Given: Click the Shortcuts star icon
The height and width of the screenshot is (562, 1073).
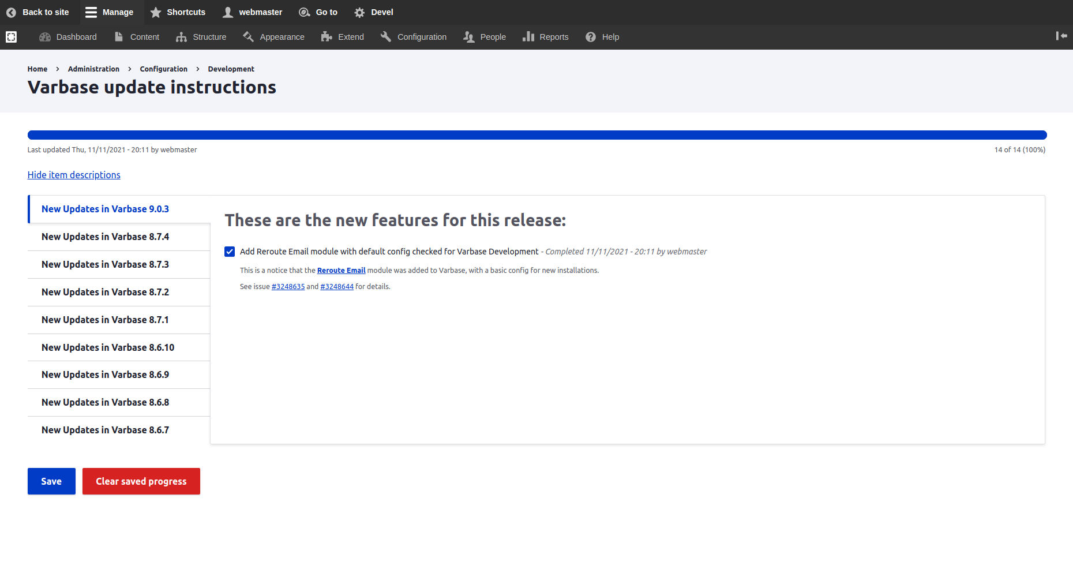Looking at the screenshot, I should click(x=155, y=12).
